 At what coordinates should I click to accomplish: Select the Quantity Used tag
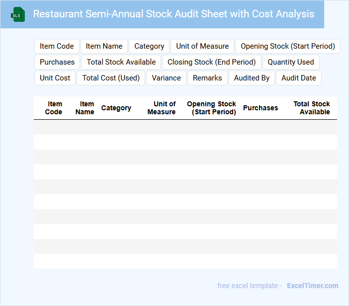tap(291, 62)
